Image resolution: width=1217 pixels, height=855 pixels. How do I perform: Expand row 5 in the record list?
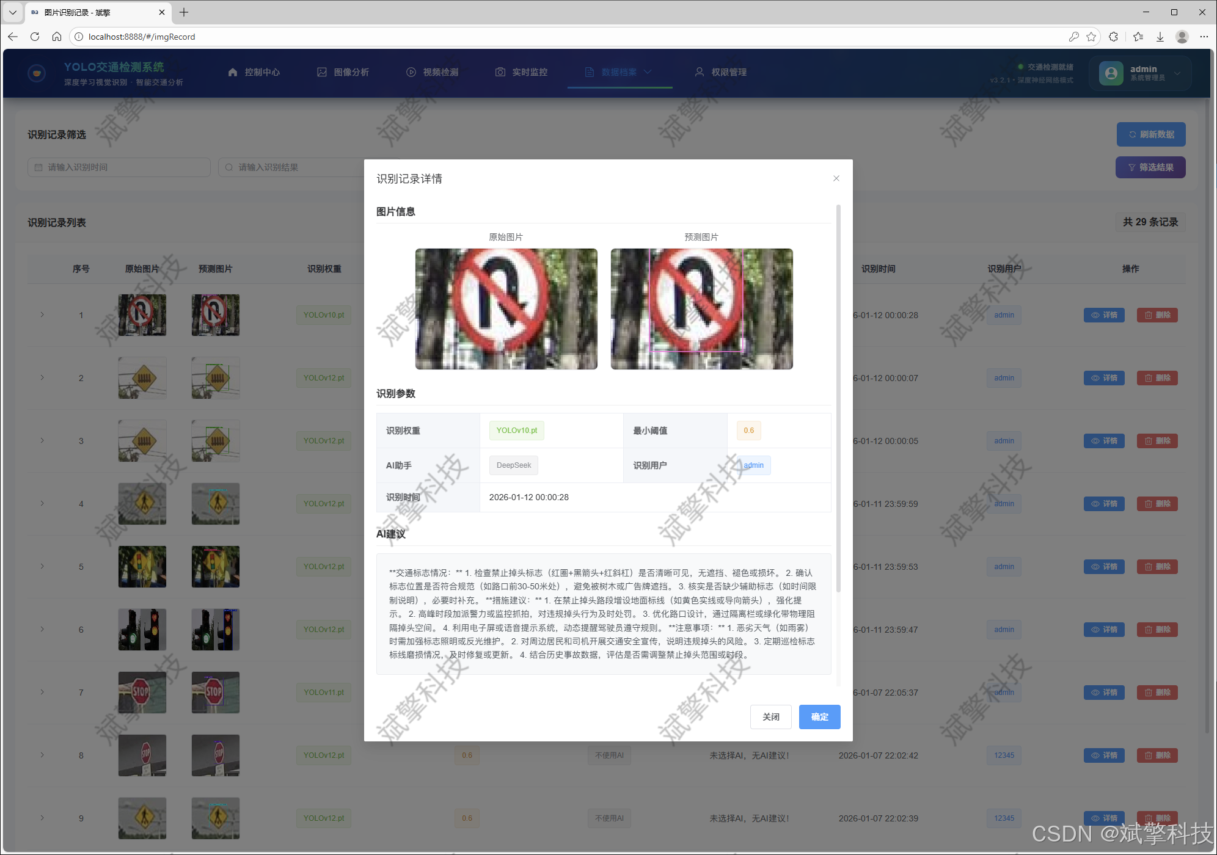pos(42,567)
